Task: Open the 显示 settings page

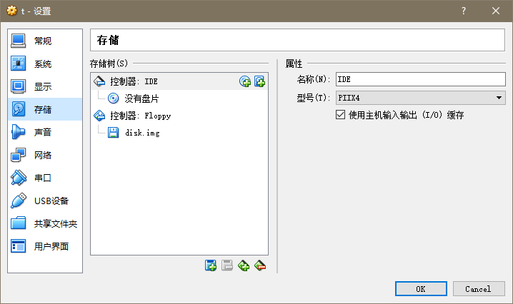Action: coord(43,87)
